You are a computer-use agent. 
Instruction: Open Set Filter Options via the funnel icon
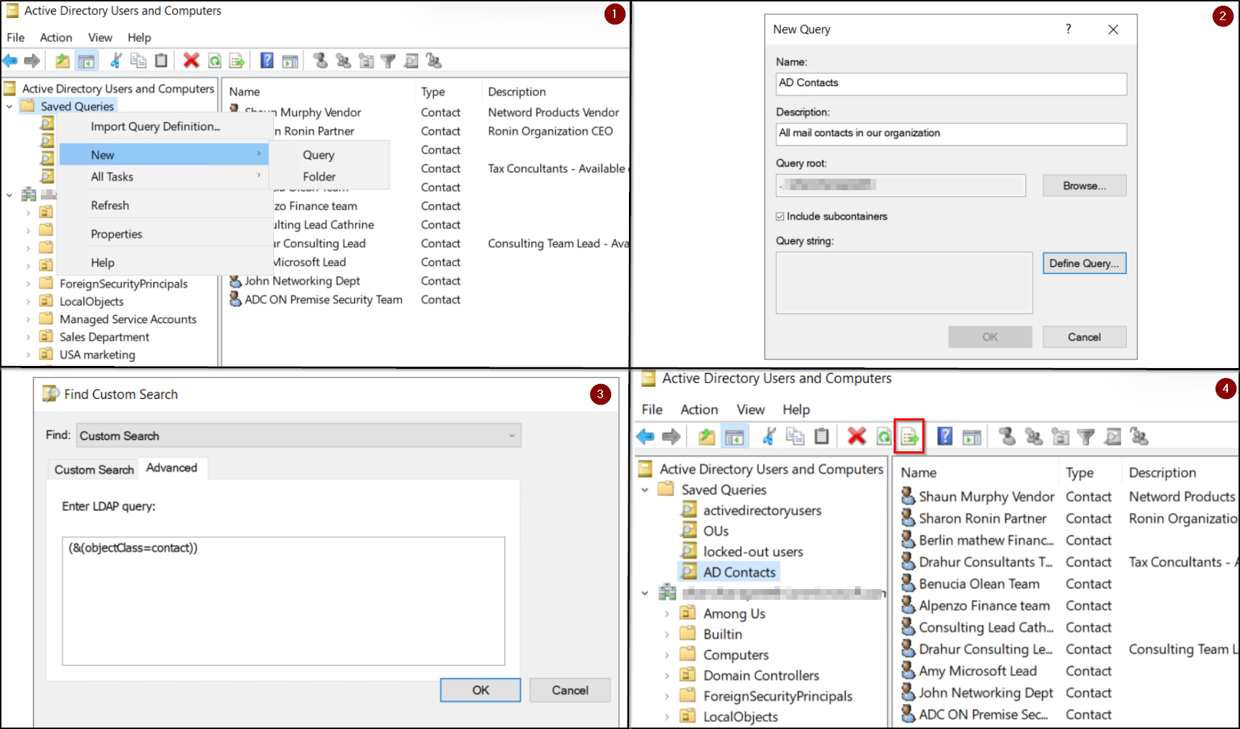[x=388, y=60]
